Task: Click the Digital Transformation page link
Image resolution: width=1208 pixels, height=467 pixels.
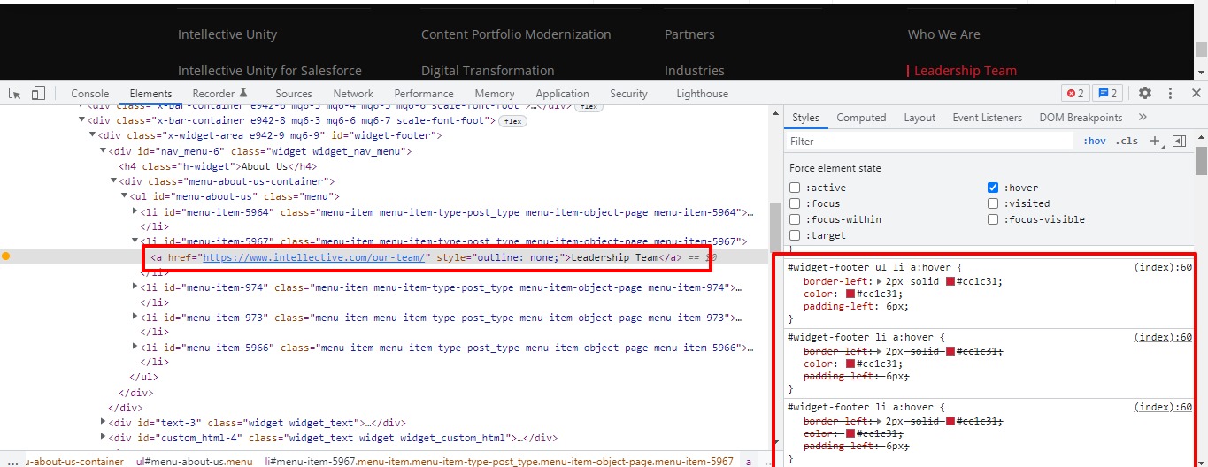Action: pyautogui.click(x=488, y=71)
